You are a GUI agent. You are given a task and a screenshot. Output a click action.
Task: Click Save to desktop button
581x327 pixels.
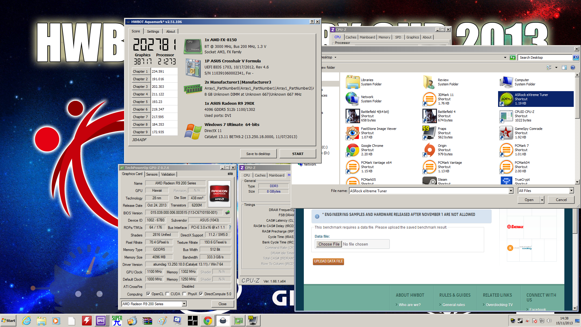[x=258, y=154]
